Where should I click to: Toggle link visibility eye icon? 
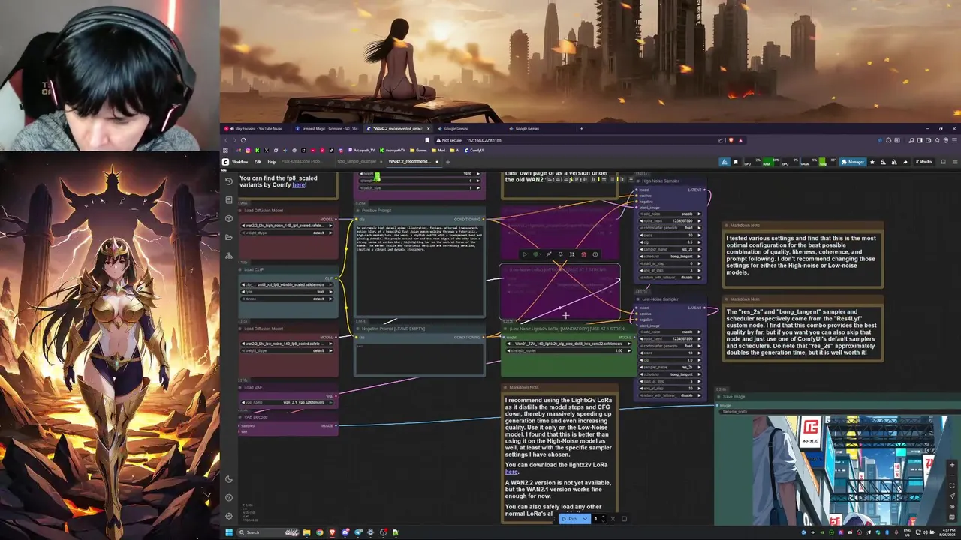(x=952, y=507)
